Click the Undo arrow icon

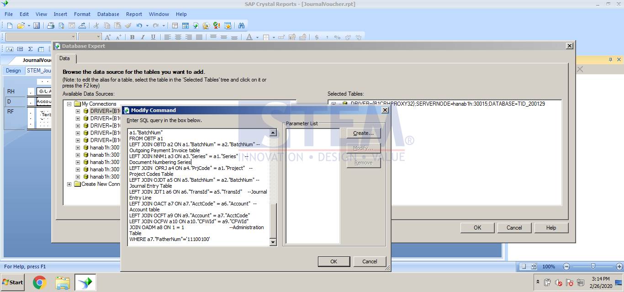point(139,26)
